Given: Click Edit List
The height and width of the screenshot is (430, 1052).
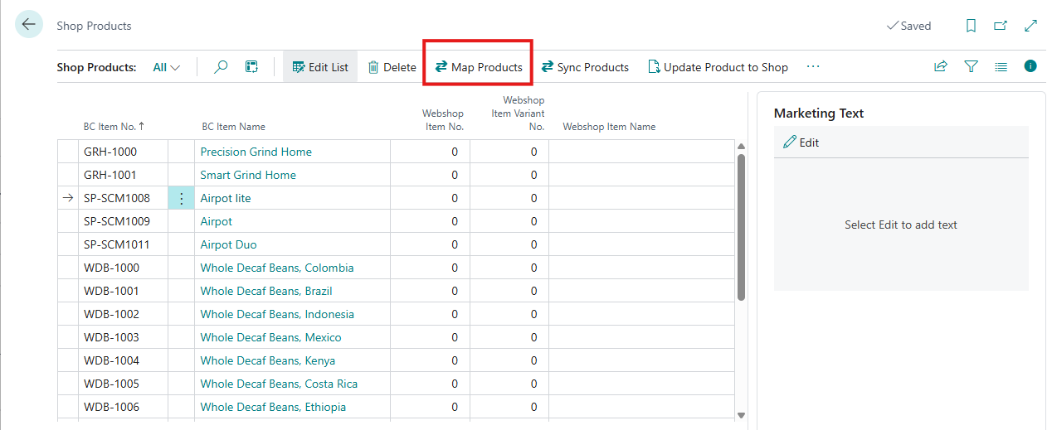Looking at the screenshot, I should pos(320,67).
